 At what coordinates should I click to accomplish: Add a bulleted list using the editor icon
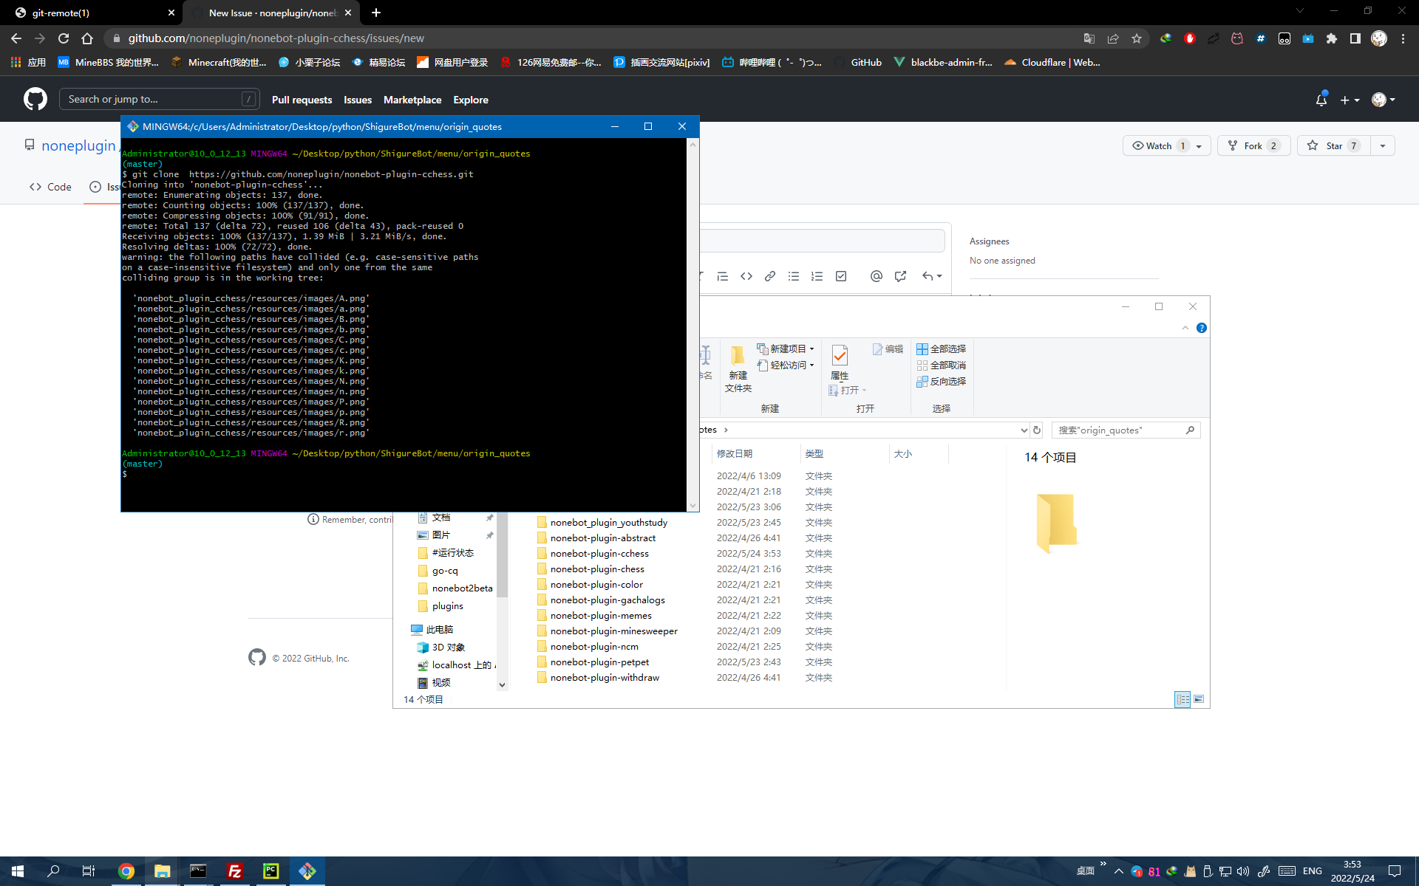794,275
